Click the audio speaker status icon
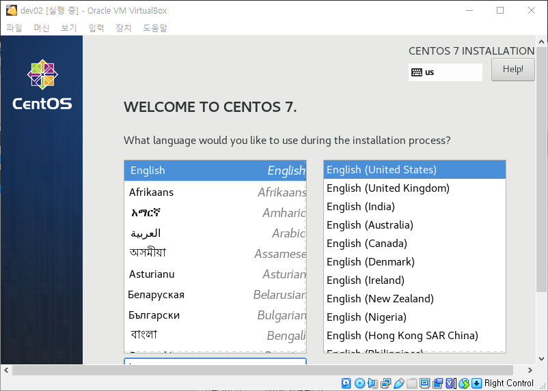 pos(372,383)
